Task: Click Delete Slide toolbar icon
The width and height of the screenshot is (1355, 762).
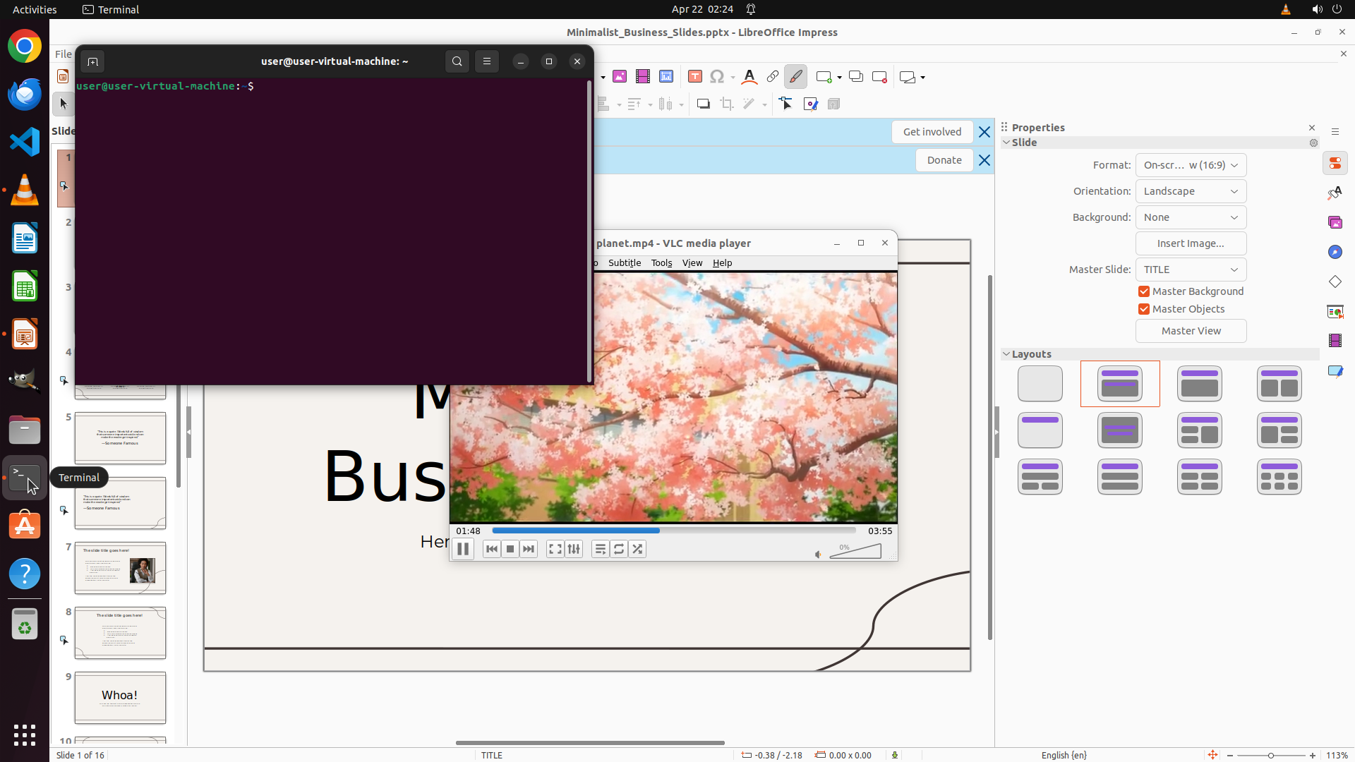Action: (879, 77)
